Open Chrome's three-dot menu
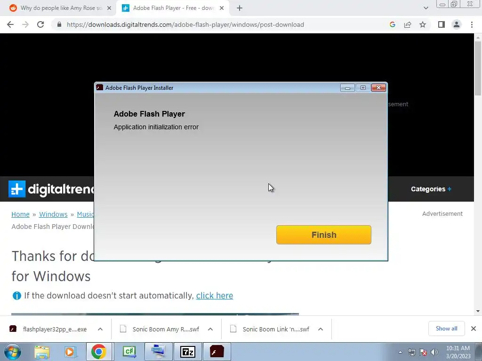482x361 pixels. pos(472,24)
